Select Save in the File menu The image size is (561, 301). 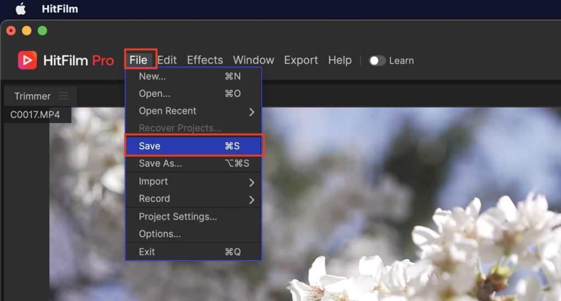click(193, 146)
